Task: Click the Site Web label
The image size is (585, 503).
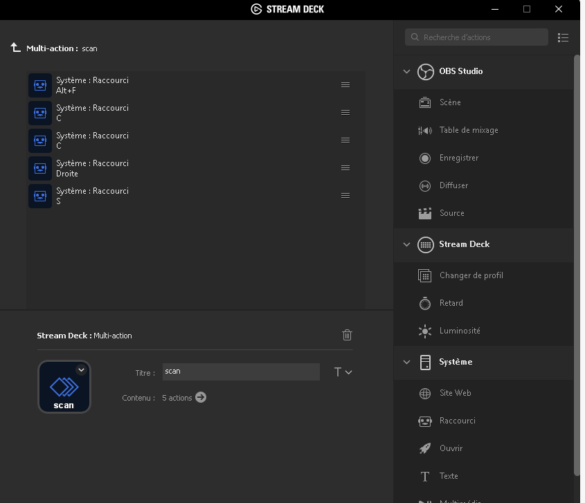Action: (455, 392)
